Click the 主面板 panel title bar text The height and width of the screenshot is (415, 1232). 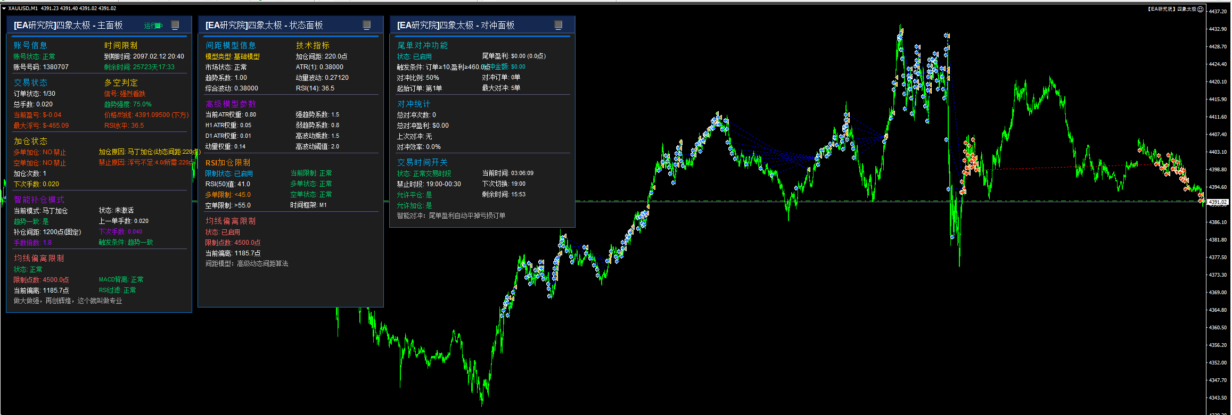click(x=68, y=25)
